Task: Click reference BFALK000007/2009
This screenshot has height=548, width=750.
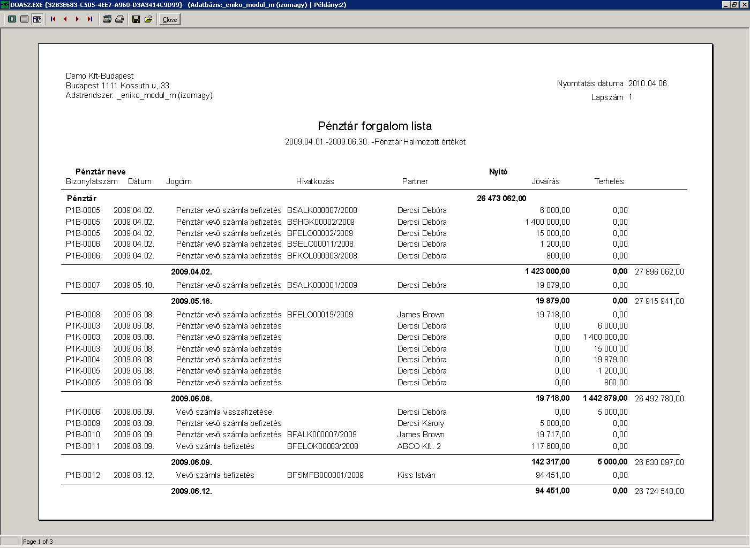Action: [322, 435]
